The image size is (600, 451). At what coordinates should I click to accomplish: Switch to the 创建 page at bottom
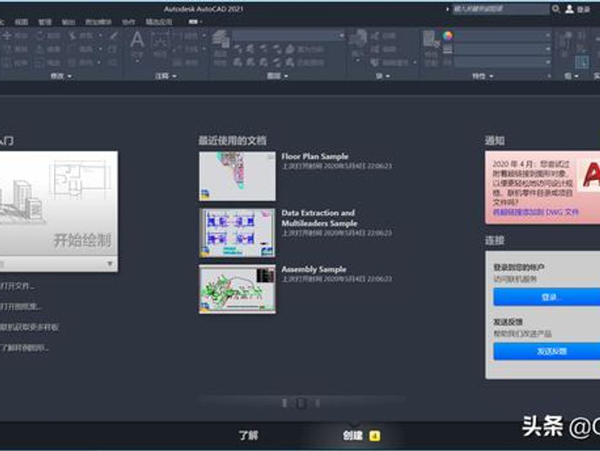(x=352, y=435)
